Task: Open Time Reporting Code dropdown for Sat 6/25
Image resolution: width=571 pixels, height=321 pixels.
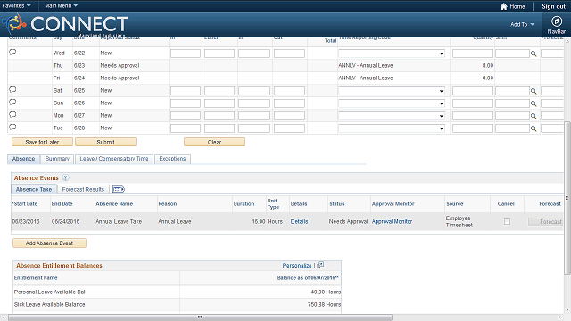Action: pyautogui.click(x=392, y=91)
